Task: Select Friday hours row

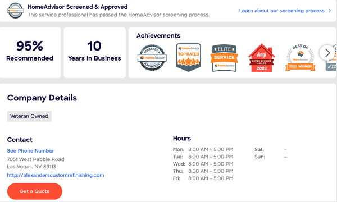Action: [203, 178]
